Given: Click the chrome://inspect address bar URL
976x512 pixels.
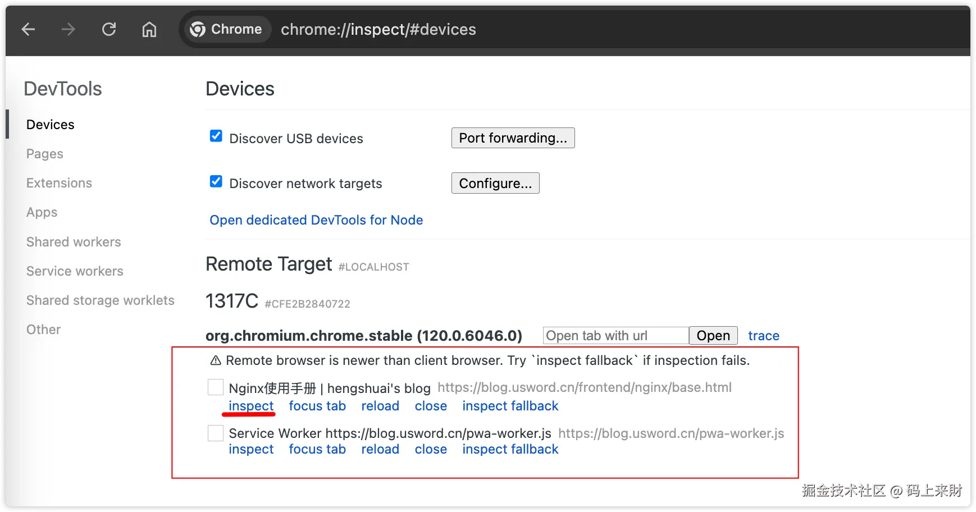Looking at the screenshot, I should 378,30.
